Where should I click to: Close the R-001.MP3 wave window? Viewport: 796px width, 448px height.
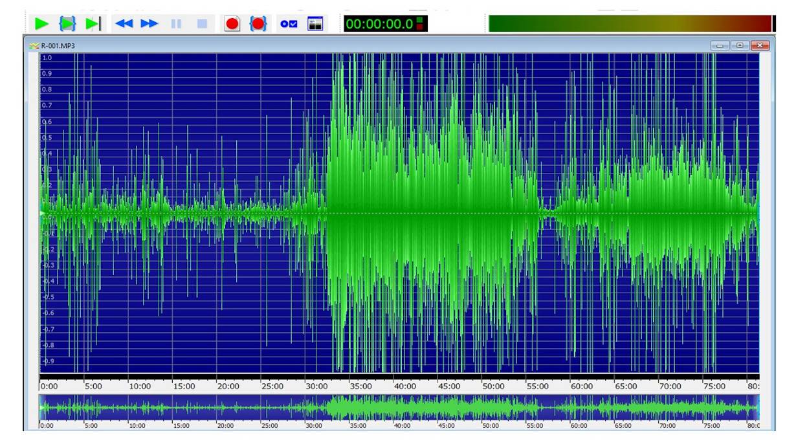point(760,46)
